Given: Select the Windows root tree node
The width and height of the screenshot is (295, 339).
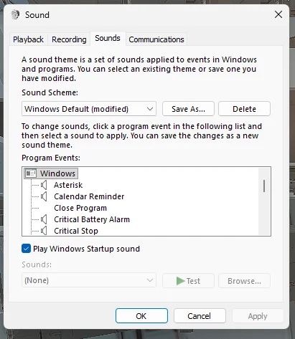Looking at the screenshot, I should point(51,173).
